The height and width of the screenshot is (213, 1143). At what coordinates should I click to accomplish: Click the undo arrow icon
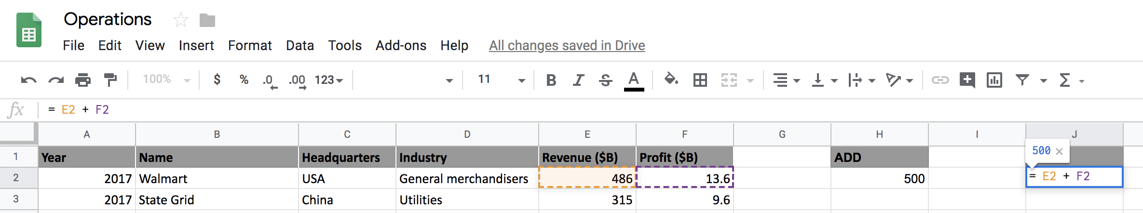click(28, 80)
